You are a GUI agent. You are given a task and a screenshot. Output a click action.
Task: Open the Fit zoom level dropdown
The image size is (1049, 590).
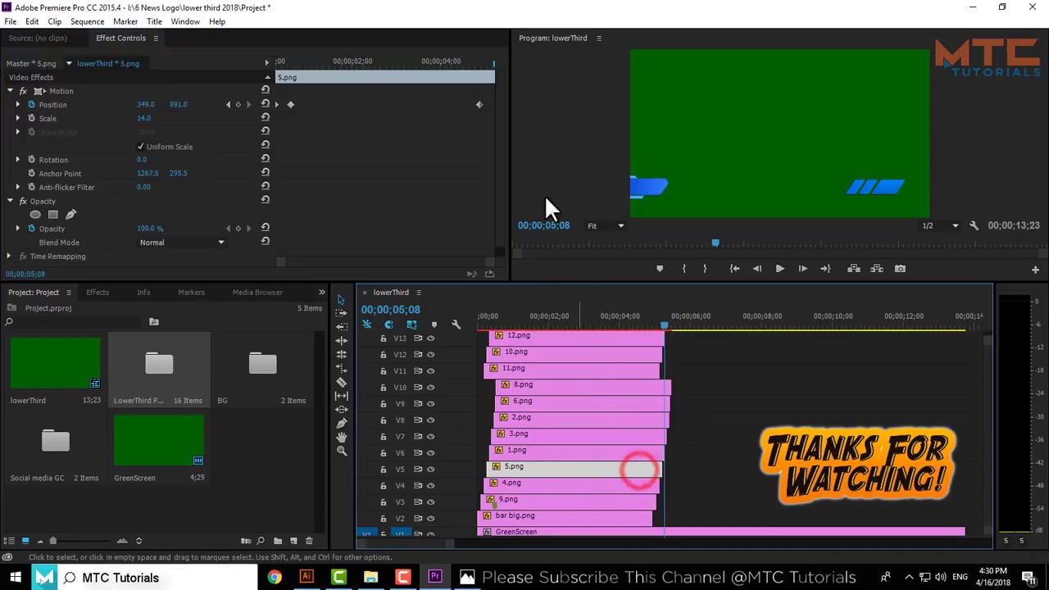pyautogui.click(x=605, y=225)
